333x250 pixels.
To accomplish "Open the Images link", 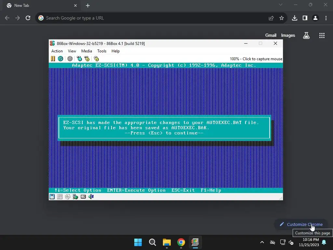I will click(288, 35).
